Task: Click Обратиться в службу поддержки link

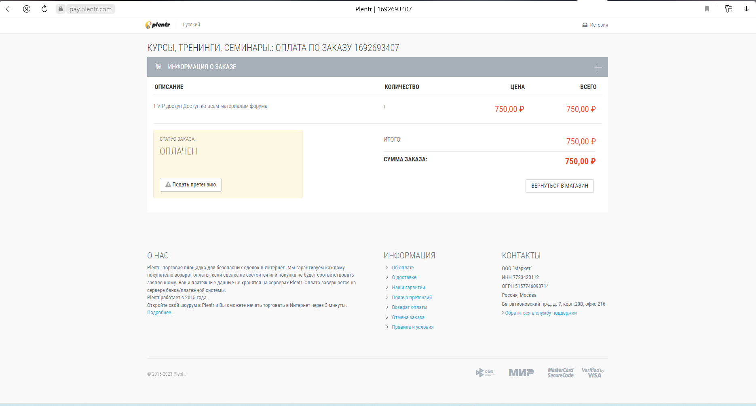Action: (541, 313)
